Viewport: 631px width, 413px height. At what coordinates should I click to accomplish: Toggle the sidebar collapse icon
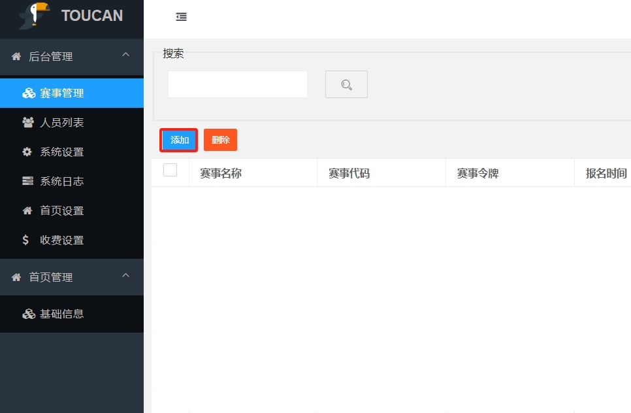click(182, 17)
